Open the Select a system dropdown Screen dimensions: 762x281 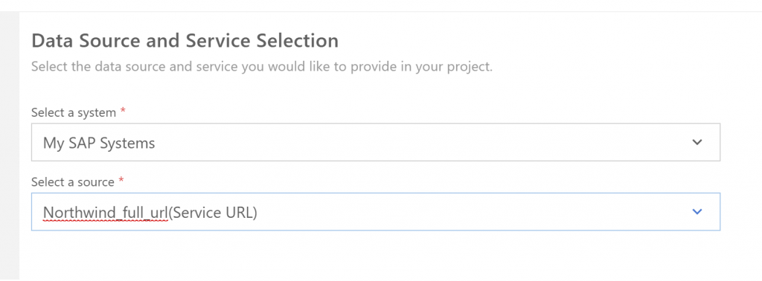point(376,142)
